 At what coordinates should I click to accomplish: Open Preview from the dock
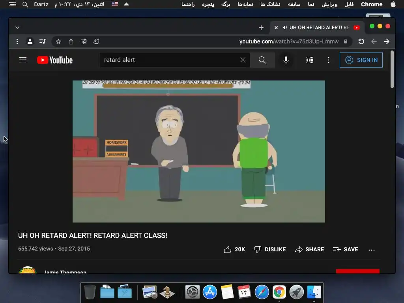[150, 292]
